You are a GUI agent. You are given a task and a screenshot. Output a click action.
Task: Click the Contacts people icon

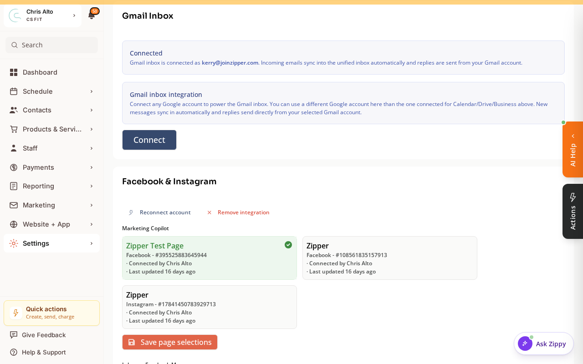click(x=14, y=110)
